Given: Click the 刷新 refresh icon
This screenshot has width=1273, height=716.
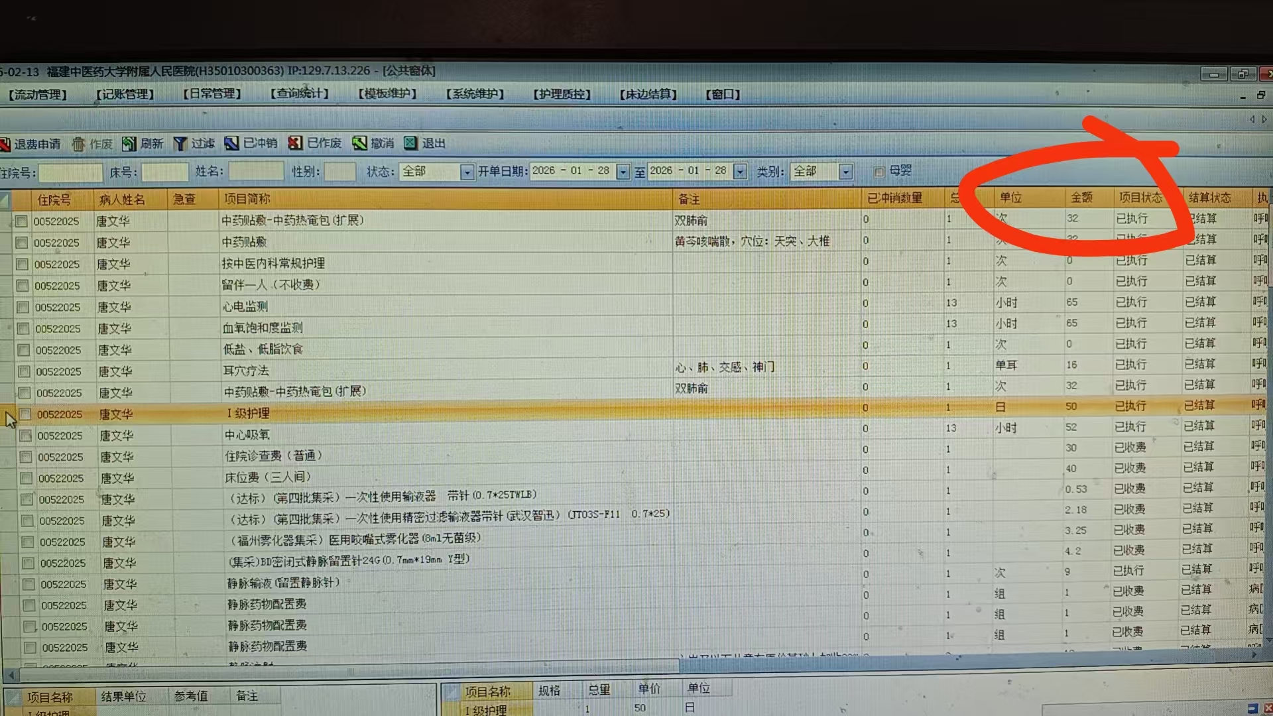Looking at the screenshot, I should [129, 144].
